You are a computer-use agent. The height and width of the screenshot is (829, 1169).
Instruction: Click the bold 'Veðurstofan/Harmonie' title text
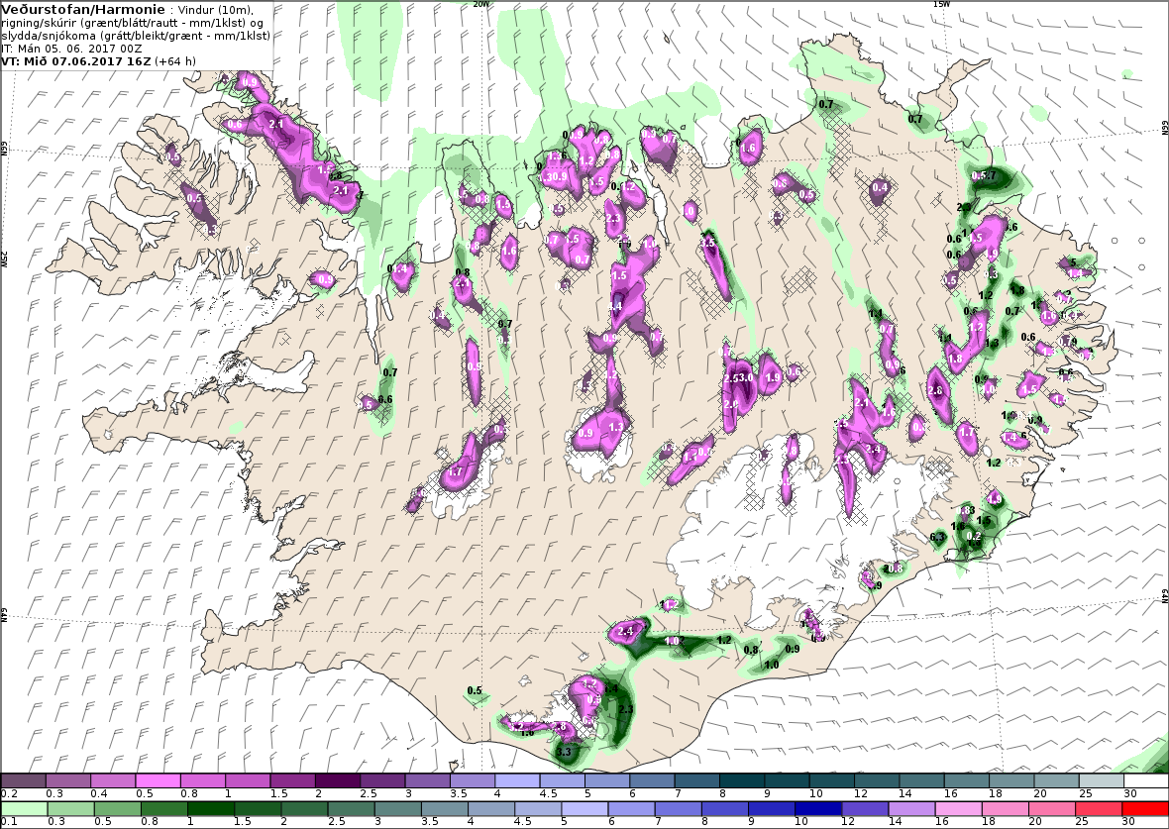click(x=82, y=10)
